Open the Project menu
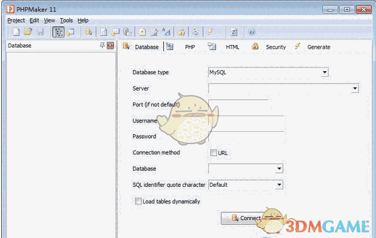The height and width of the screenshot is (238, 376). [x=16, y=21]
